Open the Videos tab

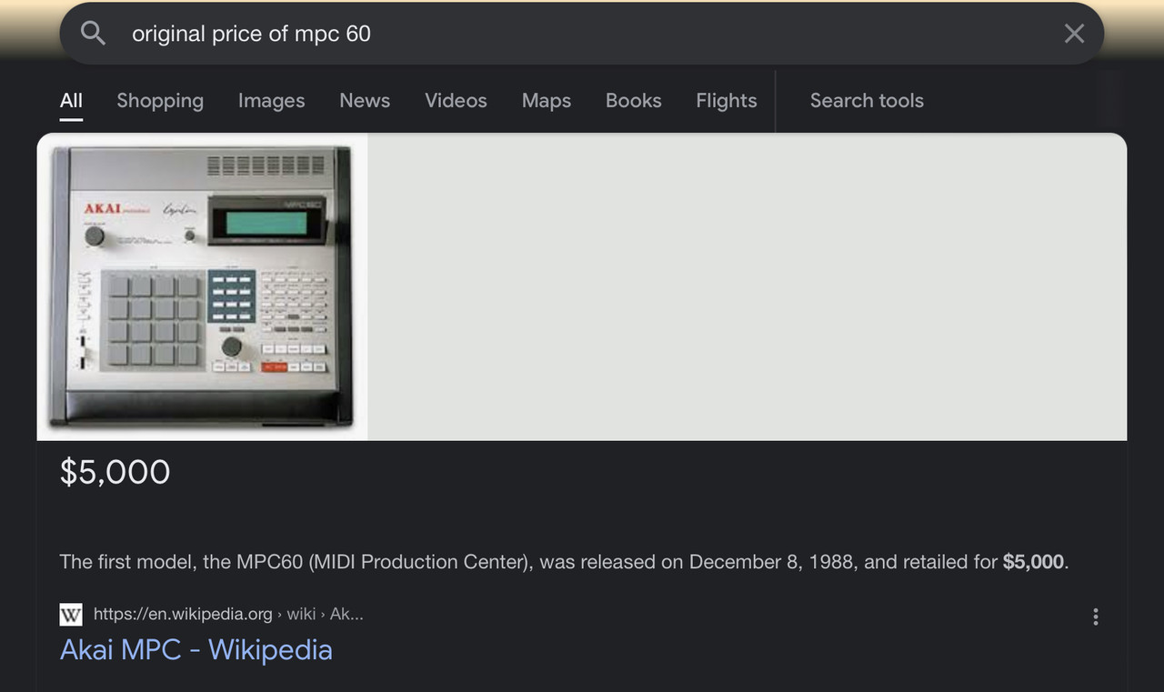coord(456,101)
